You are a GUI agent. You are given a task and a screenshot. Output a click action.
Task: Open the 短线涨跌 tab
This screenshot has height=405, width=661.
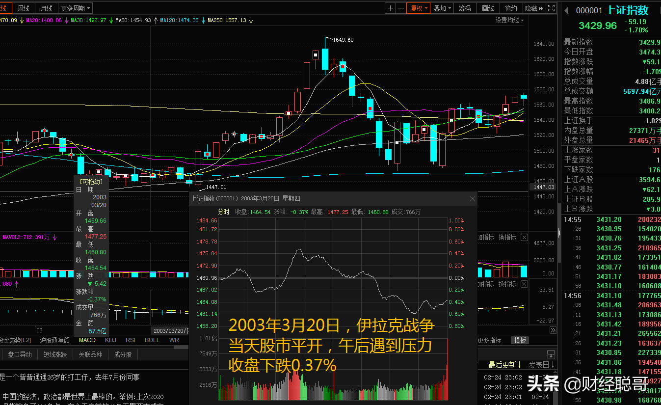point(54,354)
